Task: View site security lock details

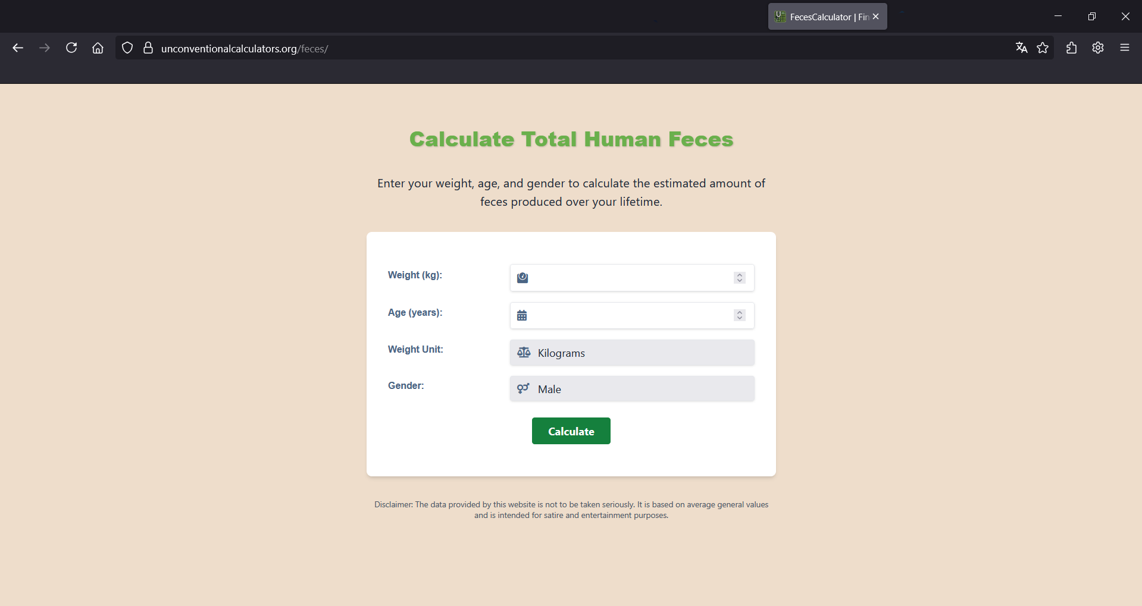Action: point(148,48)
